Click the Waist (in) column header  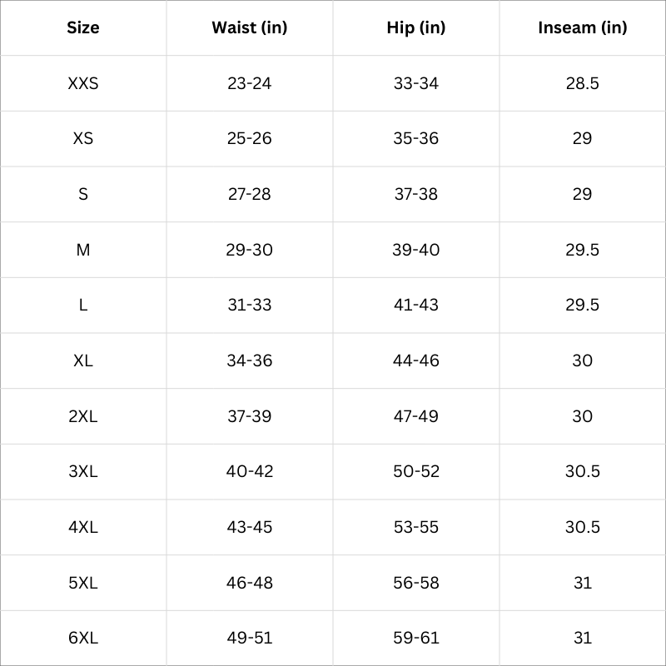tap(250, 27)
